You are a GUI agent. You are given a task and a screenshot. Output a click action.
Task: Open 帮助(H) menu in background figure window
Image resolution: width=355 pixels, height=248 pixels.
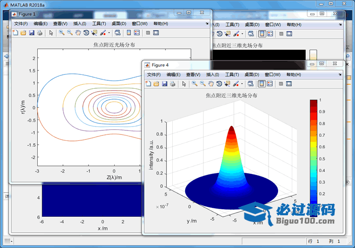click(x=294, y=25)
